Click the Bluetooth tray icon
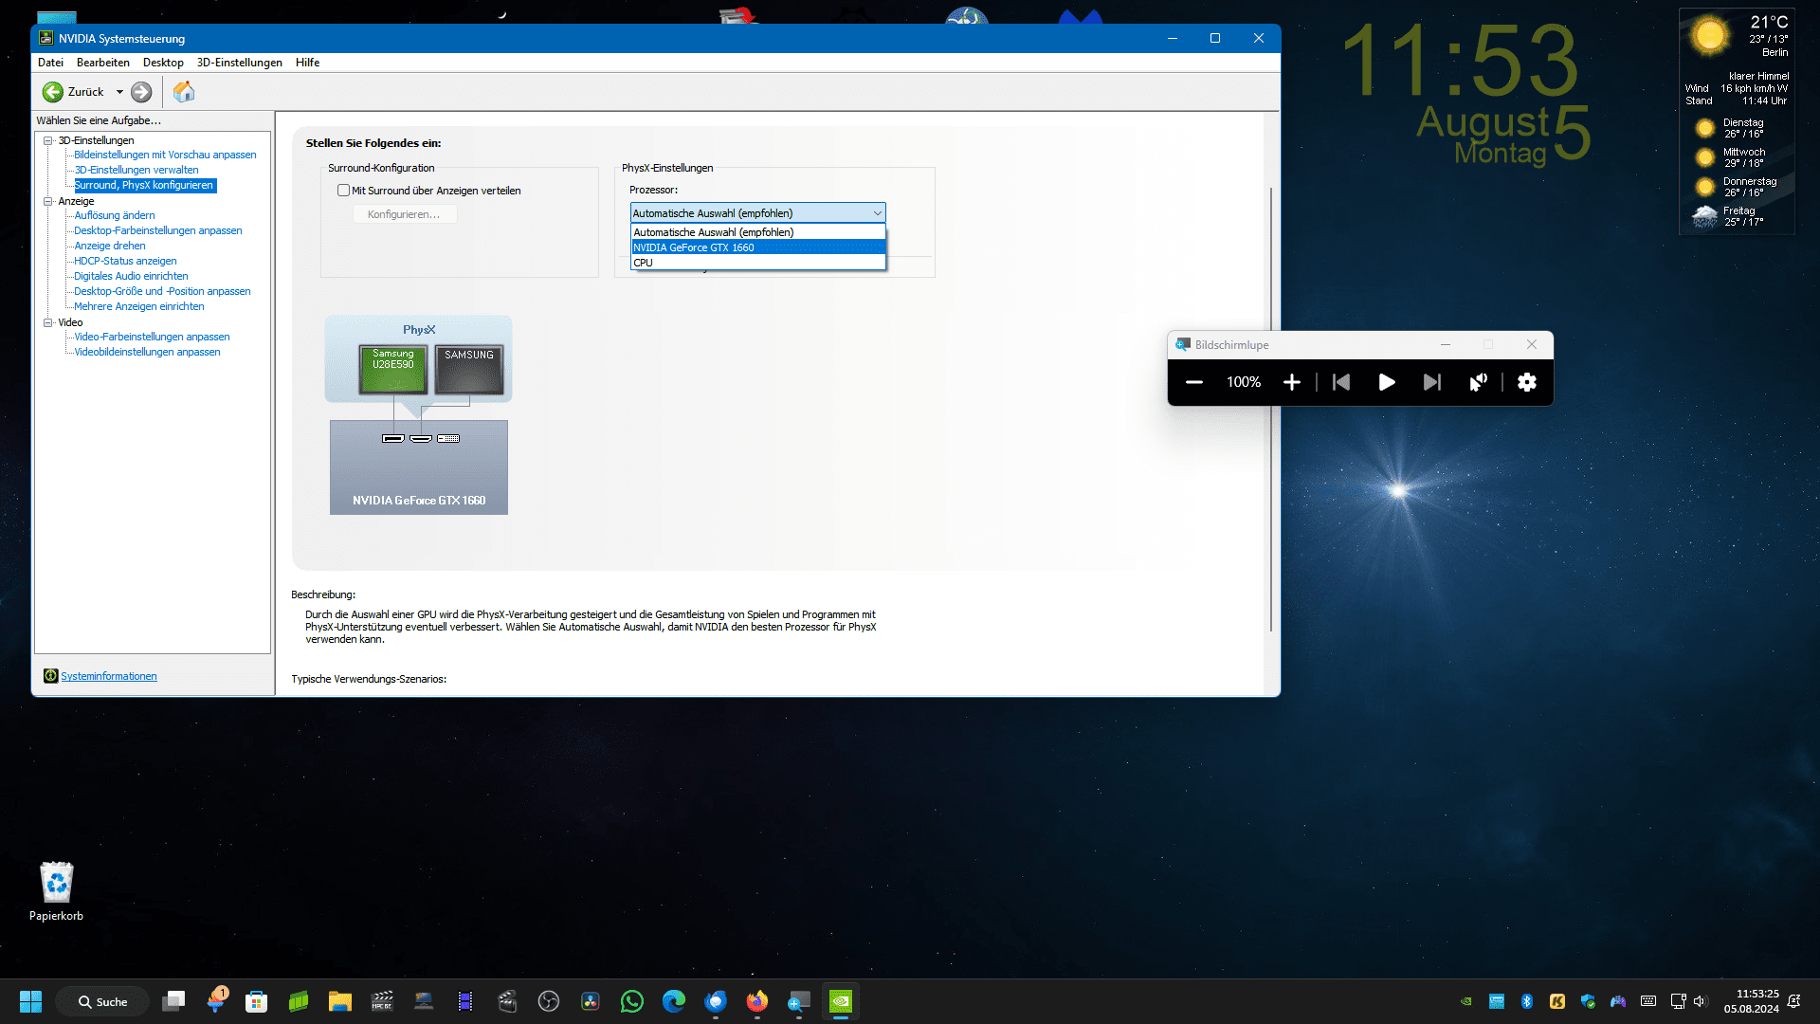1820x1024 pixels. 1527,1001
